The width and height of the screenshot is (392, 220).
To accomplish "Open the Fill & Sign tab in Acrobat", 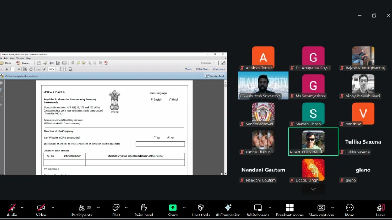I will pos(202,69).
